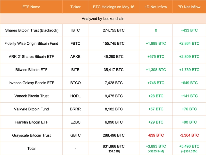
Task: Select Valkyrie Bitcoin Fund holdings 8,182 BTC
Action: pos(114,109)
